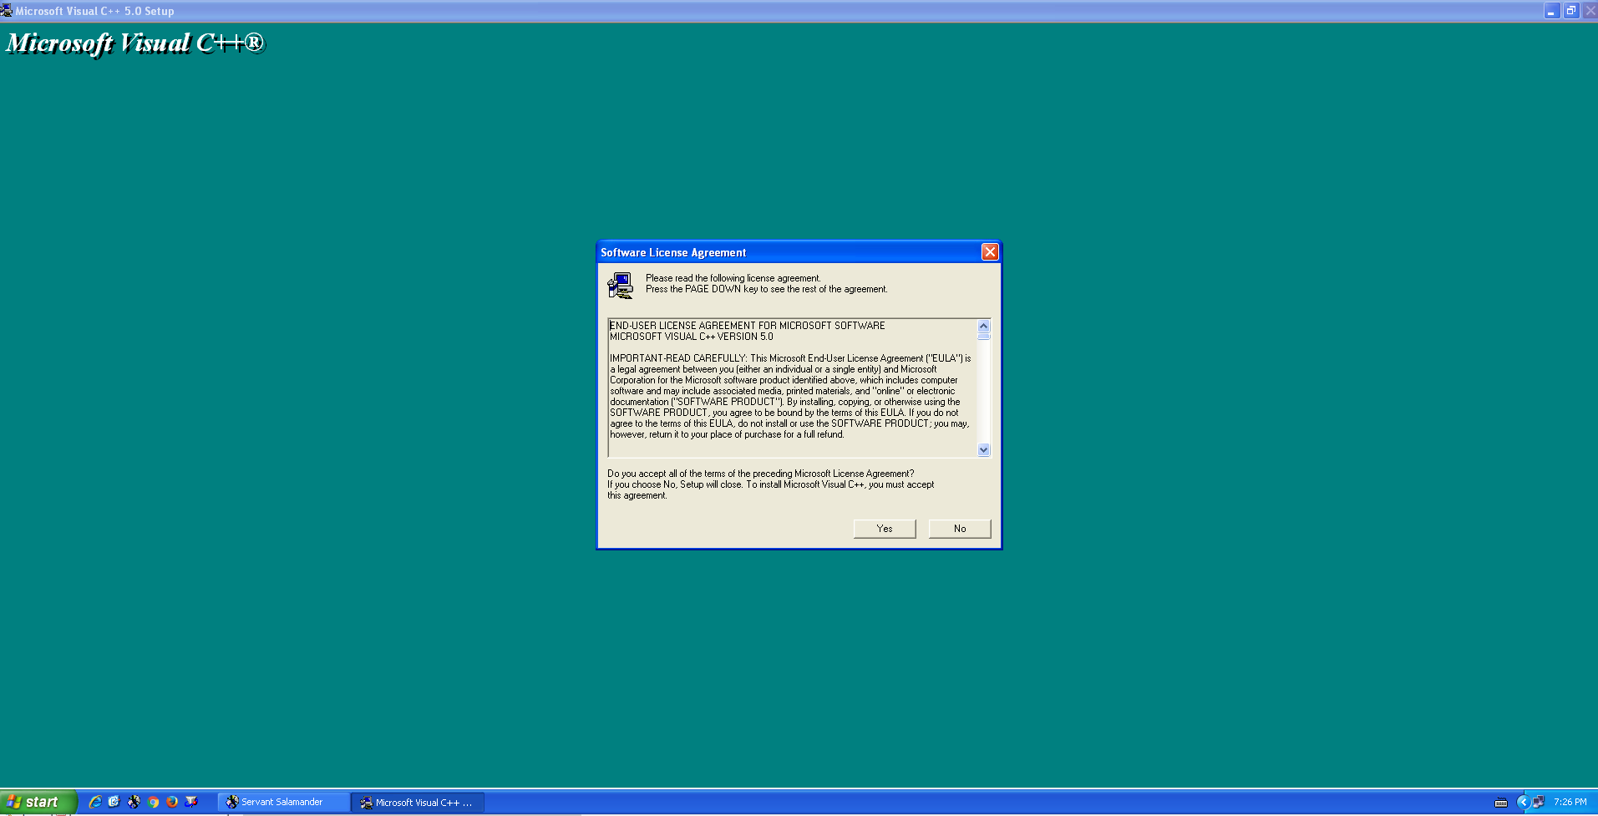Click the setup computer icon in the dialog
Screen dimensions: 1598x816
point(620,286)
